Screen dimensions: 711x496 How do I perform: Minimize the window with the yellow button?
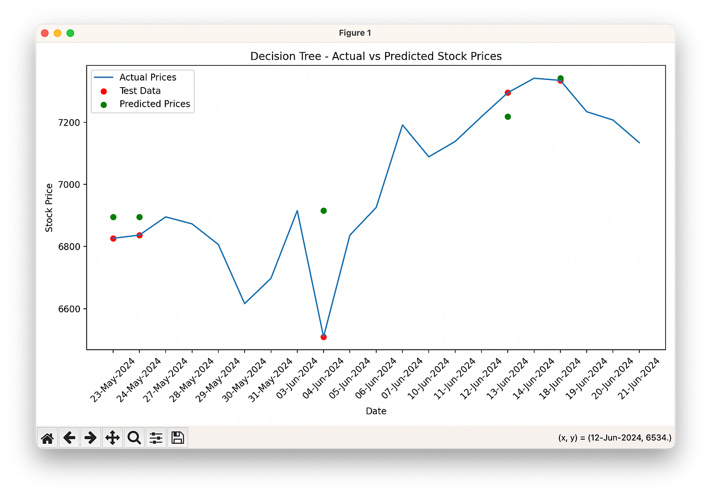click(57, 33)
